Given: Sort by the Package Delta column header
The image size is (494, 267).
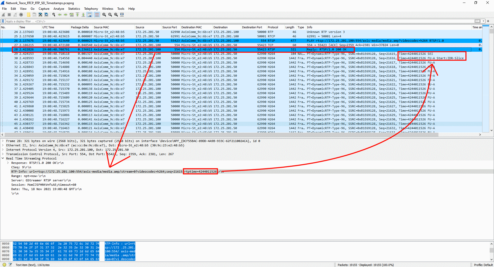Looking at the screenshot, I should point(81,27).
